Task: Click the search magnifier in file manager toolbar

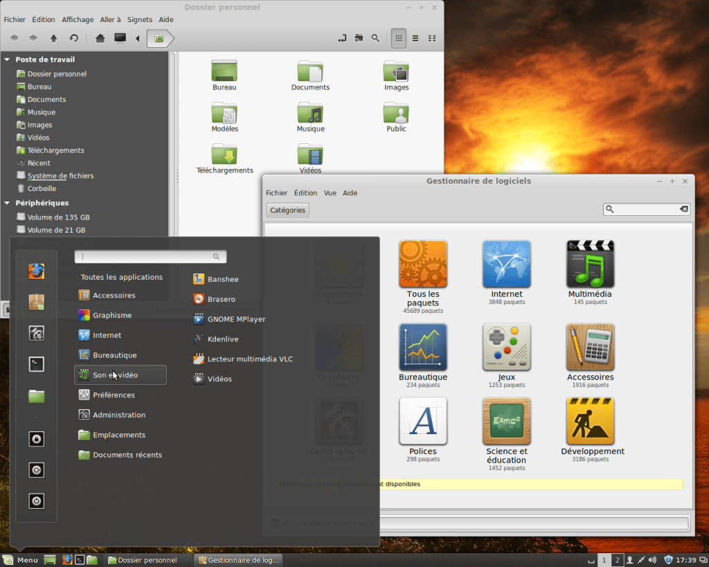Action: 375,38
